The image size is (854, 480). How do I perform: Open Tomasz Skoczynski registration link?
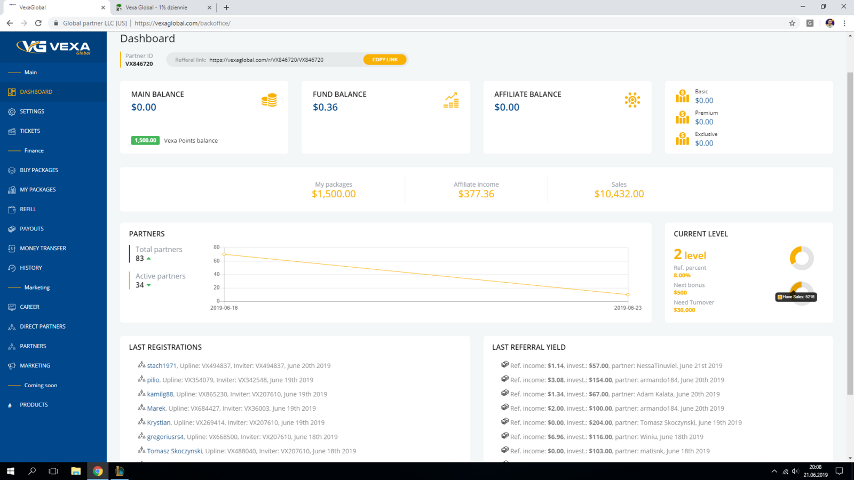click(x=175, y=451)
